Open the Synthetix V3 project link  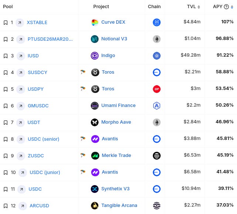click(115, 189)
